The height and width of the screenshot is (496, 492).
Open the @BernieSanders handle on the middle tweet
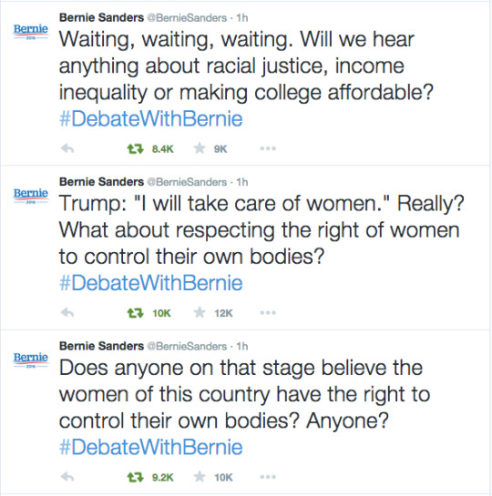point(187,182)
